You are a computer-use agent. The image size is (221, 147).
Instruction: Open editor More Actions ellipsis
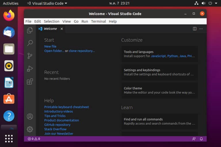pos(201,29)
